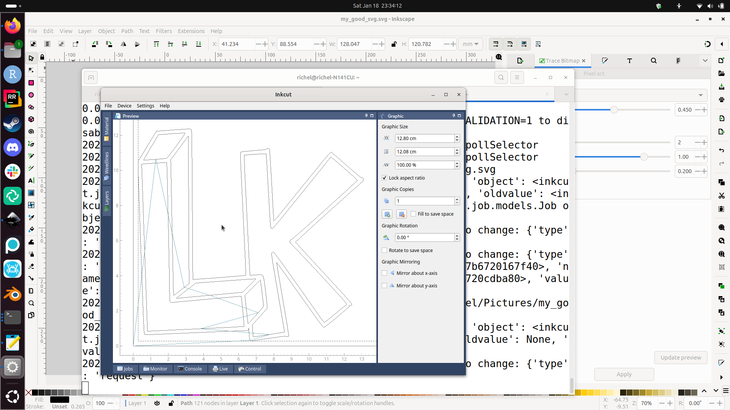Open Inkcut Monitor panel button
The image size is (730, 410).
pos(156,369)
